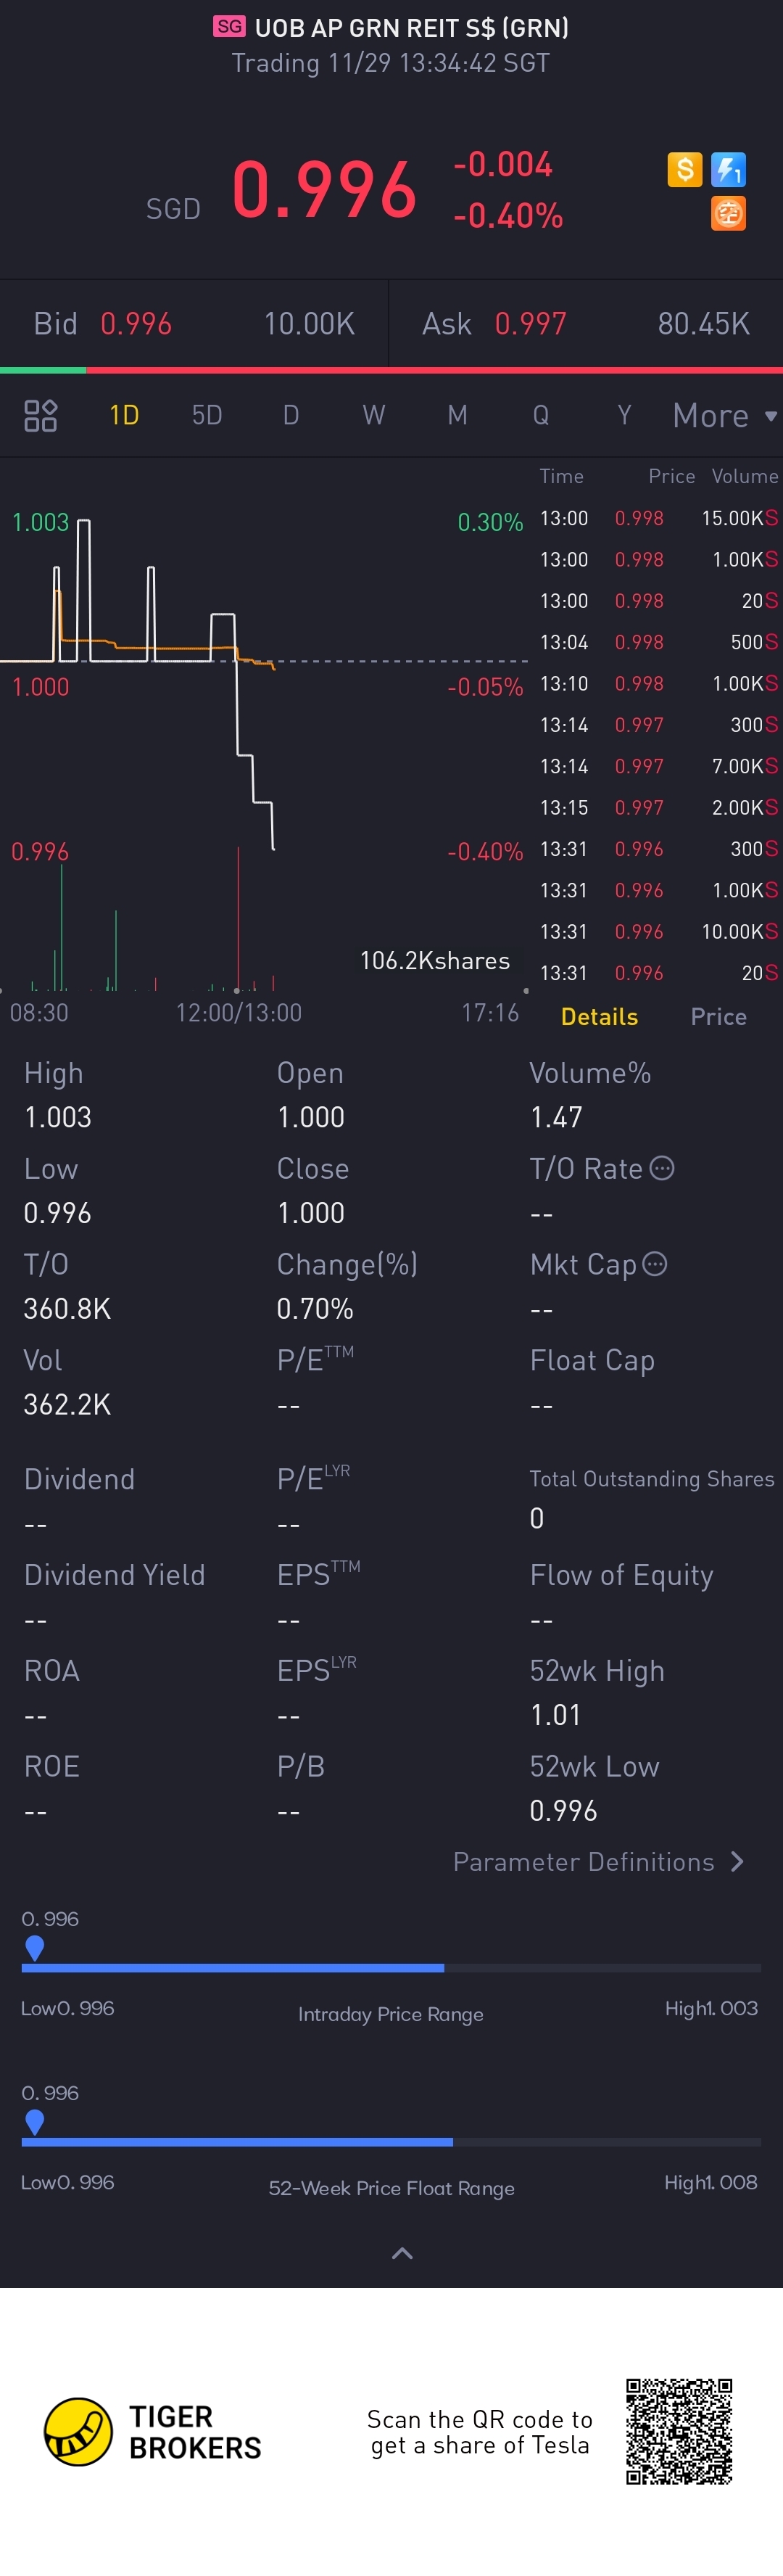Open T/O Rate info bubble
This screenshot has width=783, height=2576.
pos(662,1168)
